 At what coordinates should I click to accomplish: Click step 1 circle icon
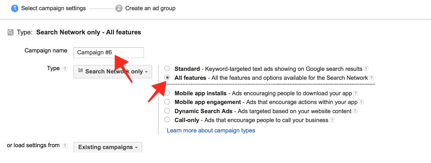15,8
